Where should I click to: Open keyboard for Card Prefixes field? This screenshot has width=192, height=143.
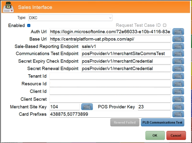178,114
